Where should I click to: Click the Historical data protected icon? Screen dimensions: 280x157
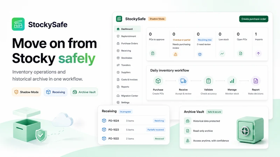(x=188, y=121)
